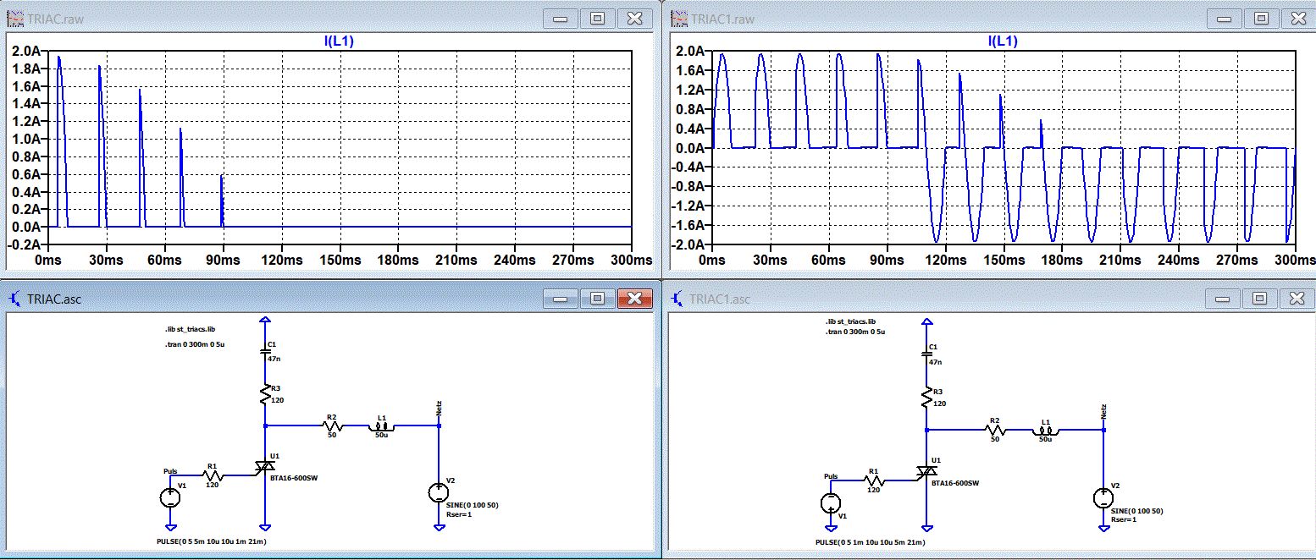Close the TRIAC.asc schematic window

pos(634,299)
